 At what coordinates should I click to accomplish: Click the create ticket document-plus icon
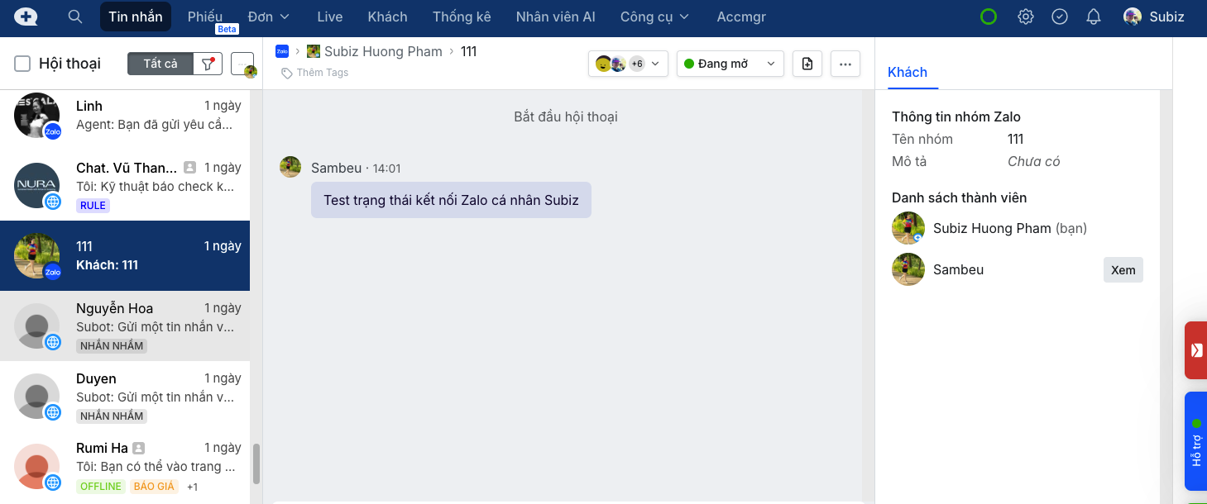click(807, 64)
